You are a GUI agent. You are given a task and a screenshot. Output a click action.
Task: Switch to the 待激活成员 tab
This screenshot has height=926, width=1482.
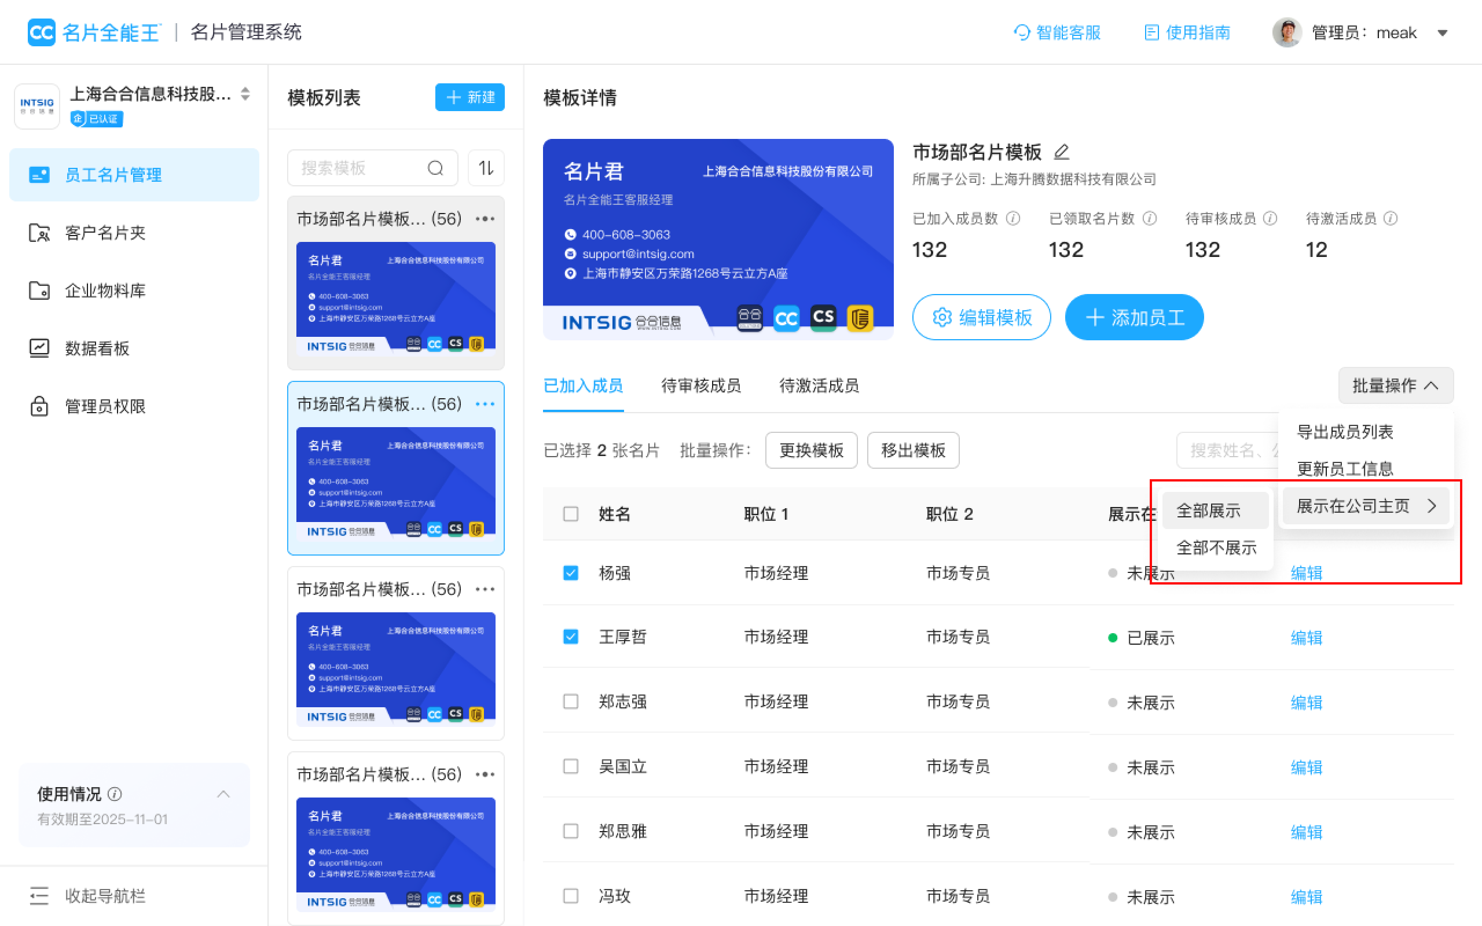coord(819,385)
